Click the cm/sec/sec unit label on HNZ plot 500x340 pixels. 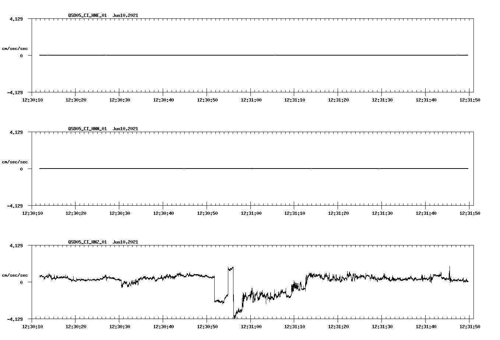[15, 275]
